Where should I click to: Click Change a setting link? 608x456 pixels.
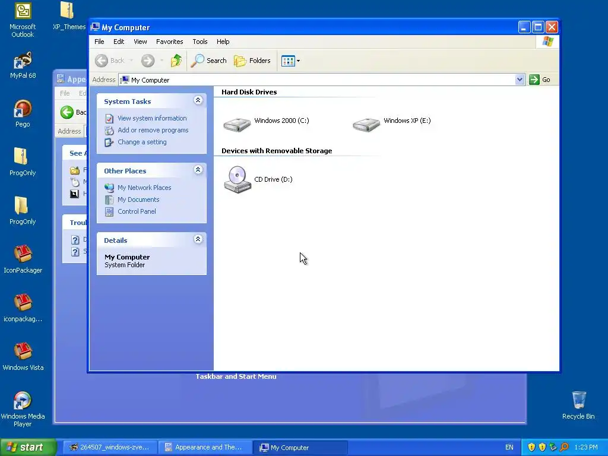(x=142, y=142)
